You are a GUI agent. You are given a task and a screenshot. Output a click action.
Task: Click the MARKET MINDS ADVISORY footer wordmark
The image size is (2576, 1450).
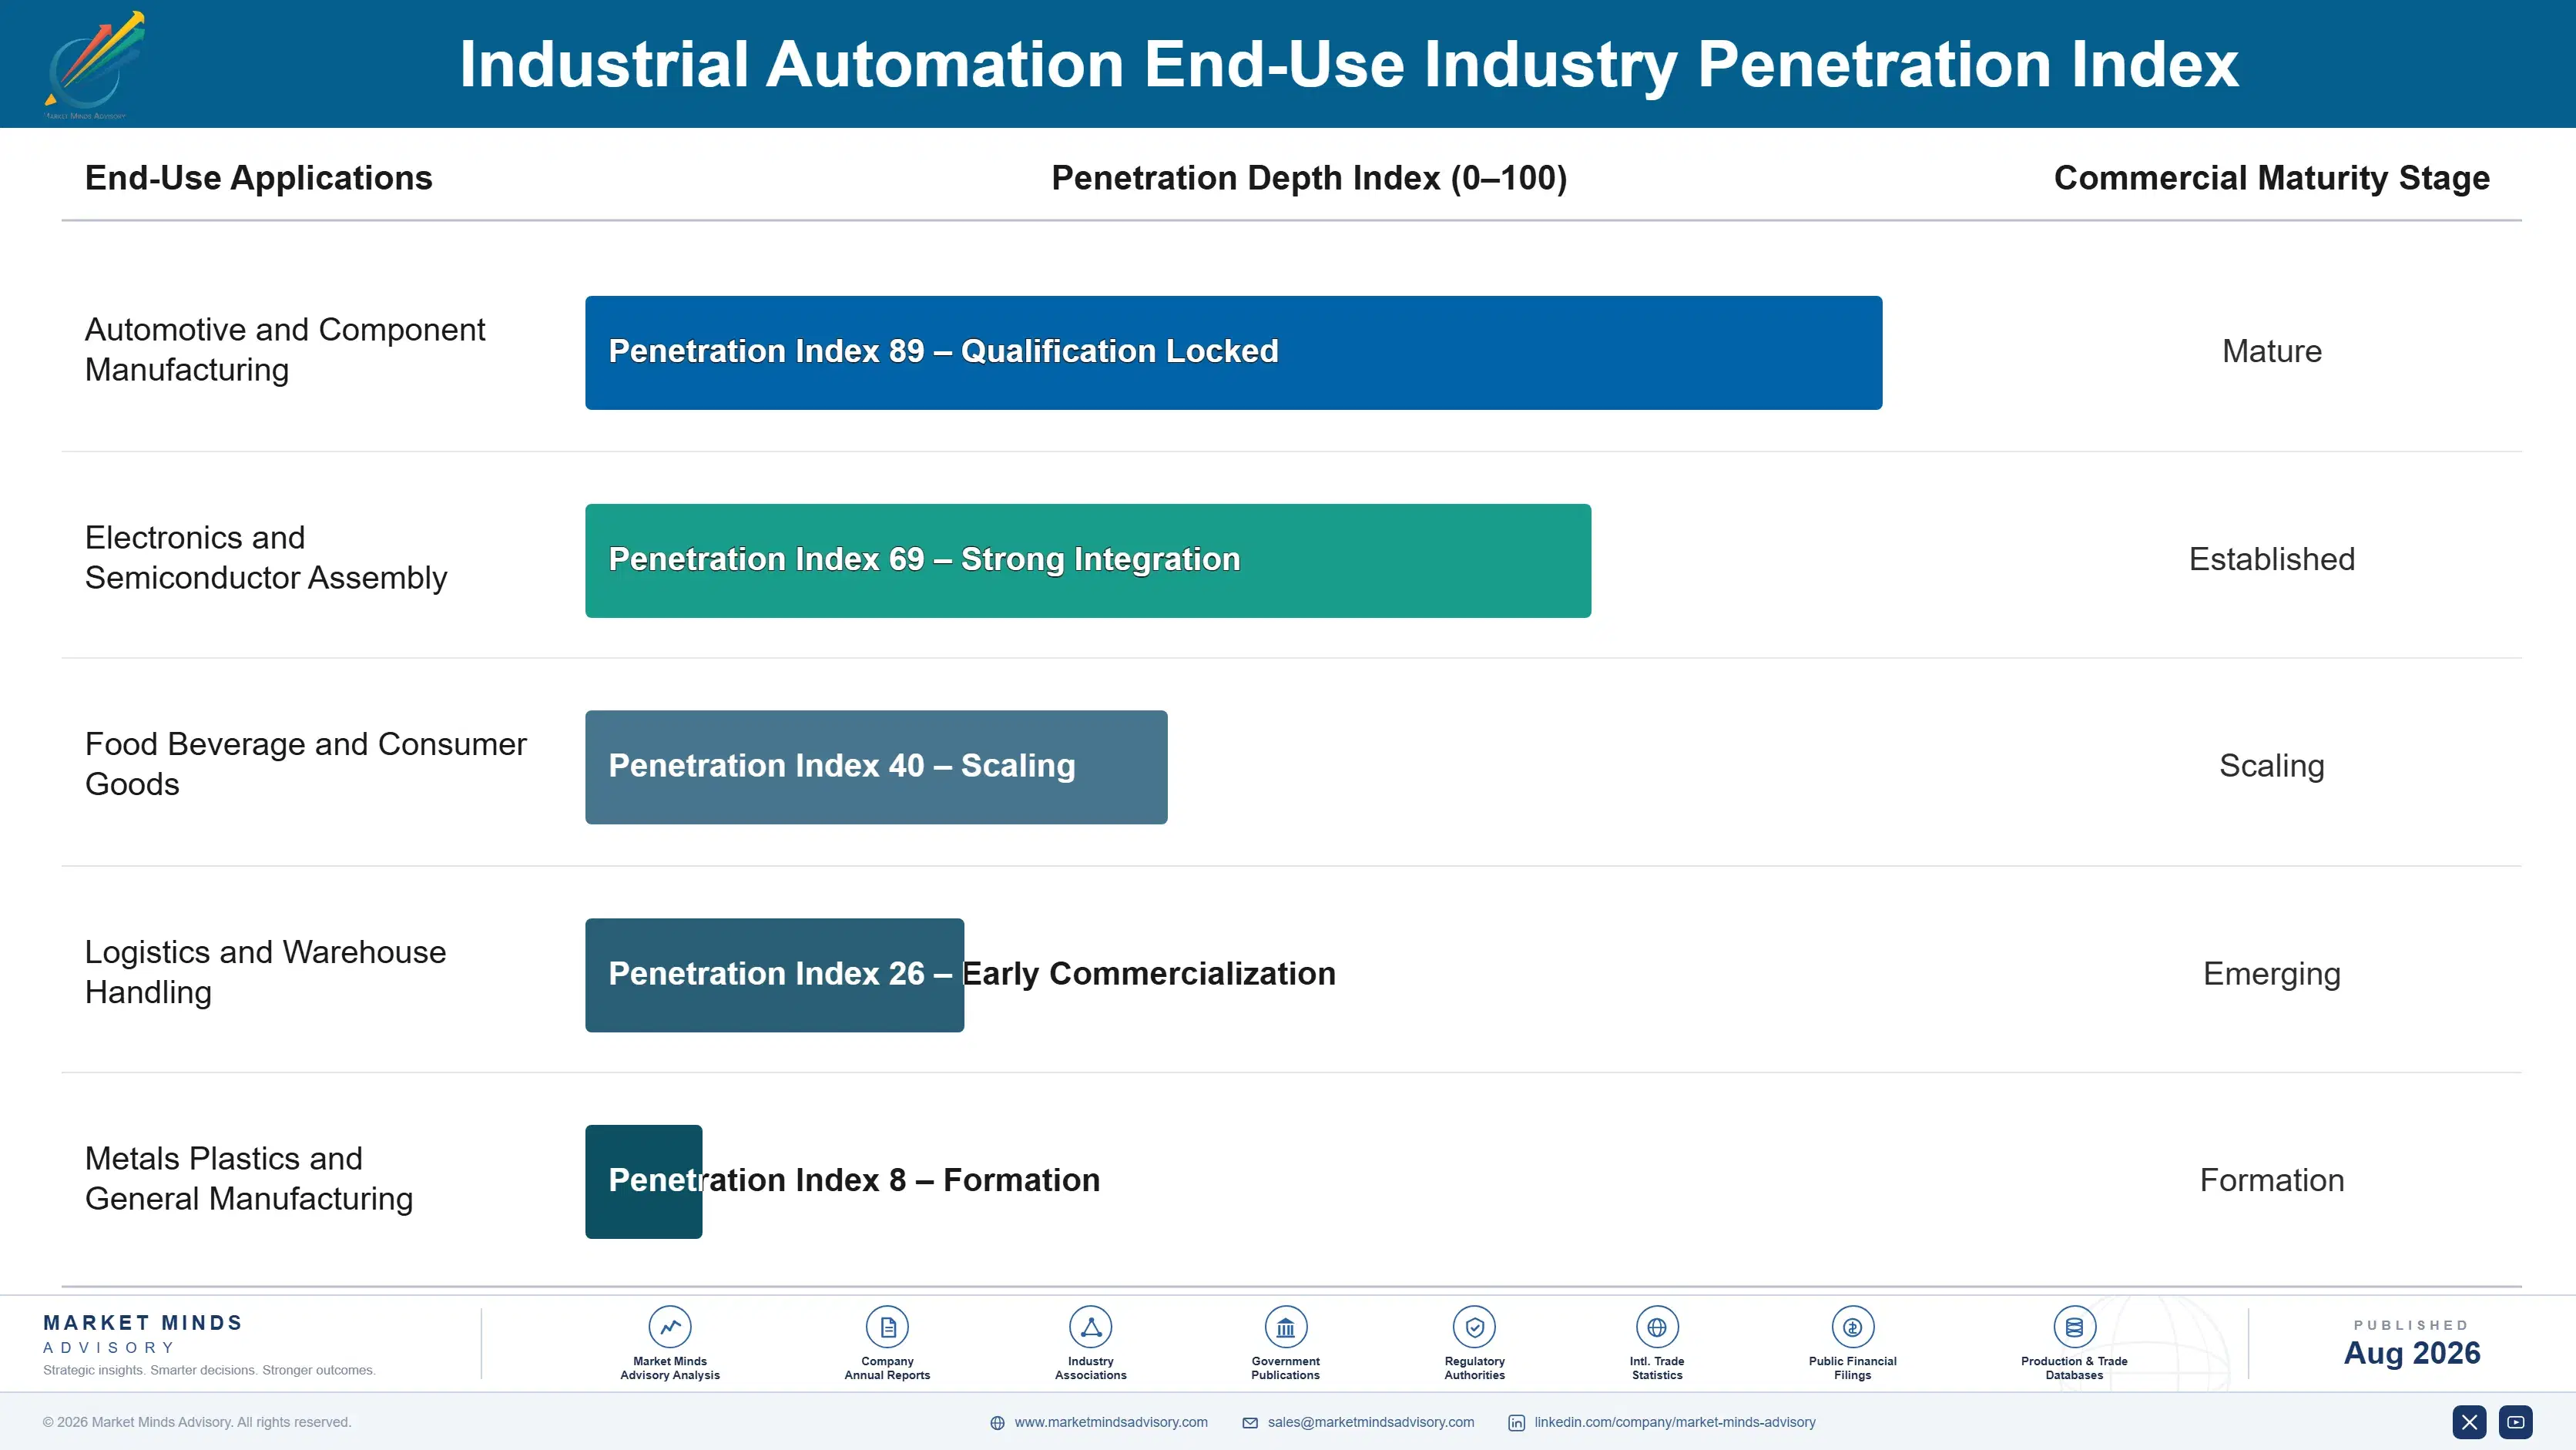[143, 1334]
